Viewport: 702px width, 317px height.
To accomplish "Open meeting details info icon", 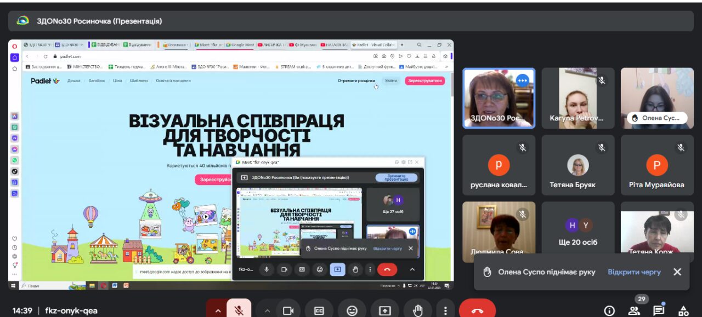I will coord(609,310).
